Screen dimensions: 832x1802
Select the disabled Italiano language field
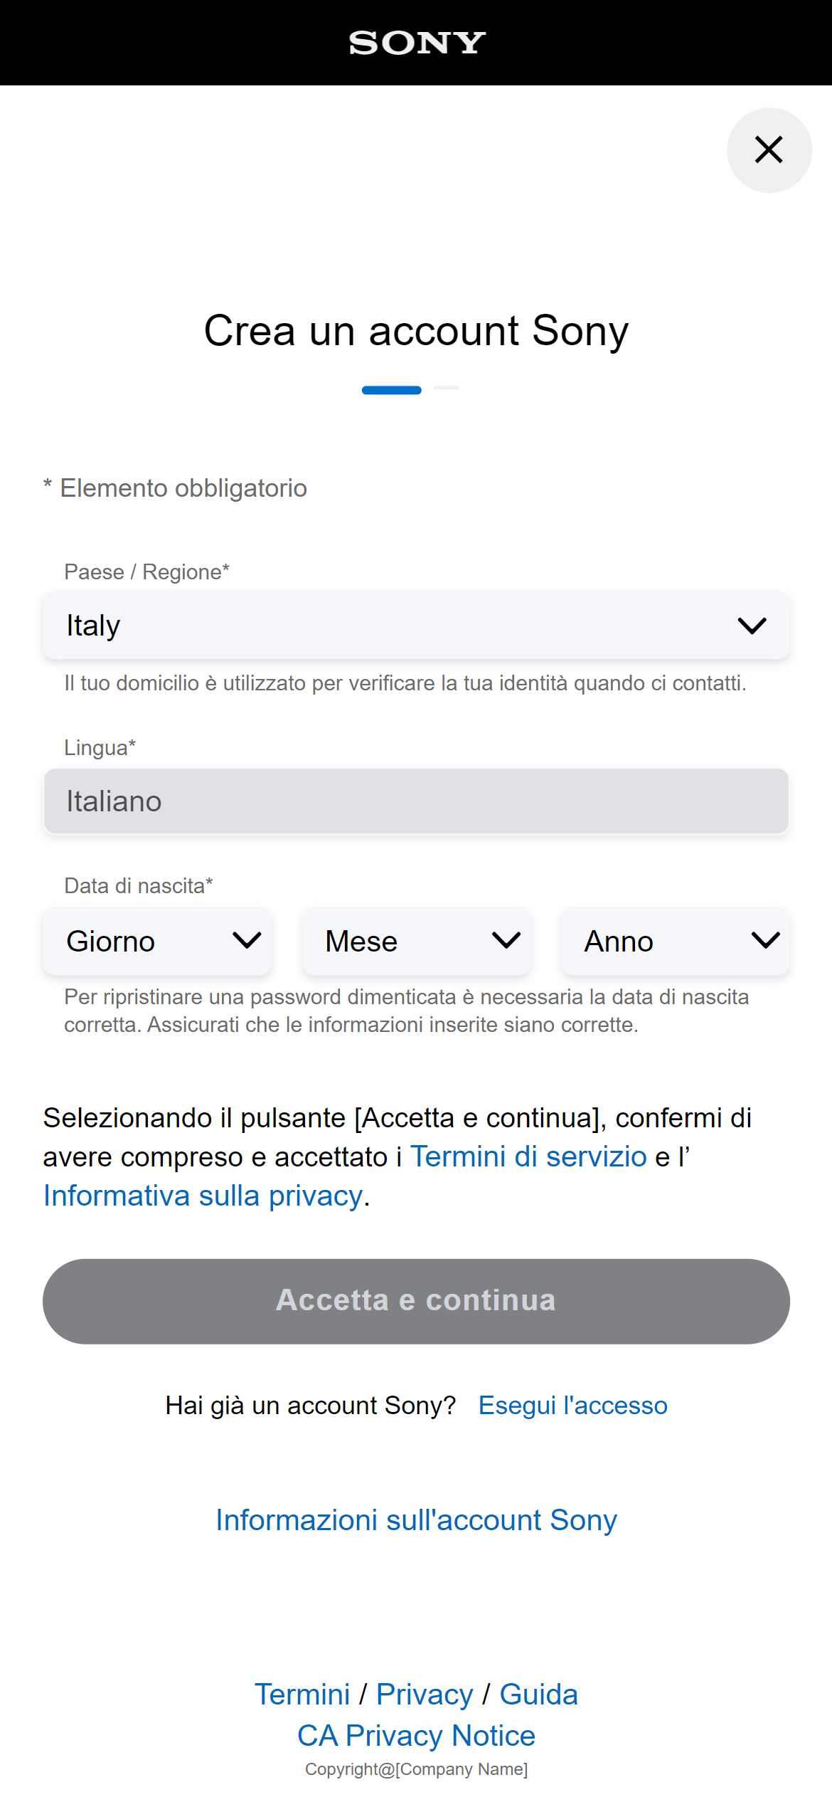pos(416,801)
